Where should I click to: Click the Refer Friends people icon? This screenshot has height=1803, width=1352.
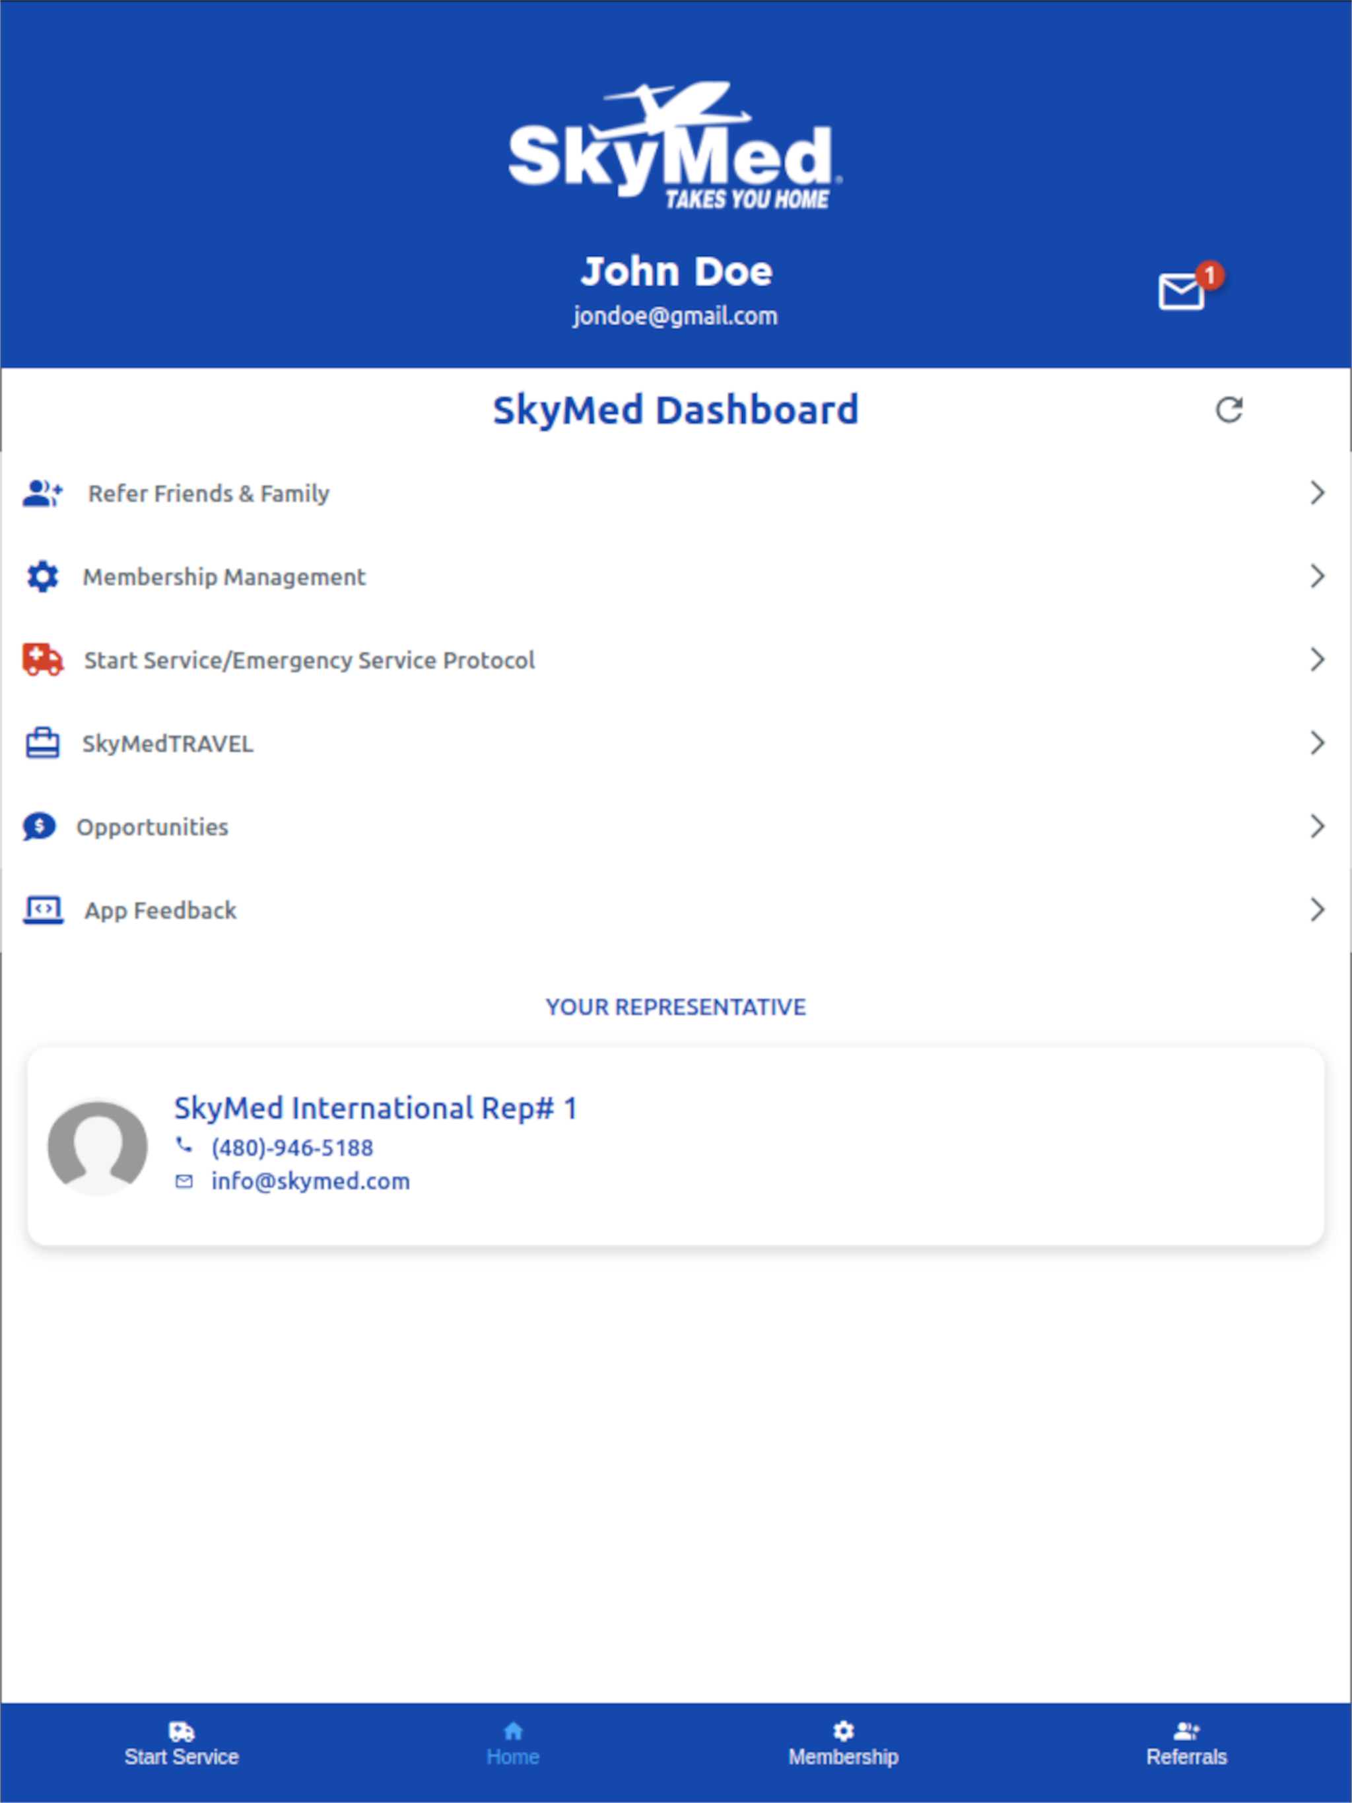42,493
